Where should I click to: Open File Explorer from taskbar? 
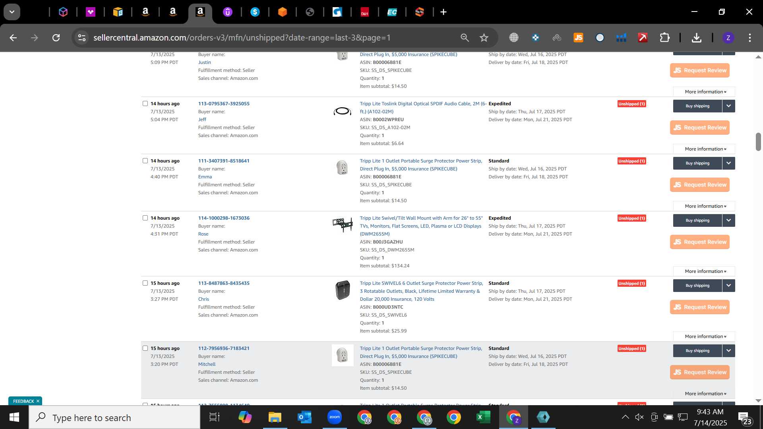pos(275,417)
